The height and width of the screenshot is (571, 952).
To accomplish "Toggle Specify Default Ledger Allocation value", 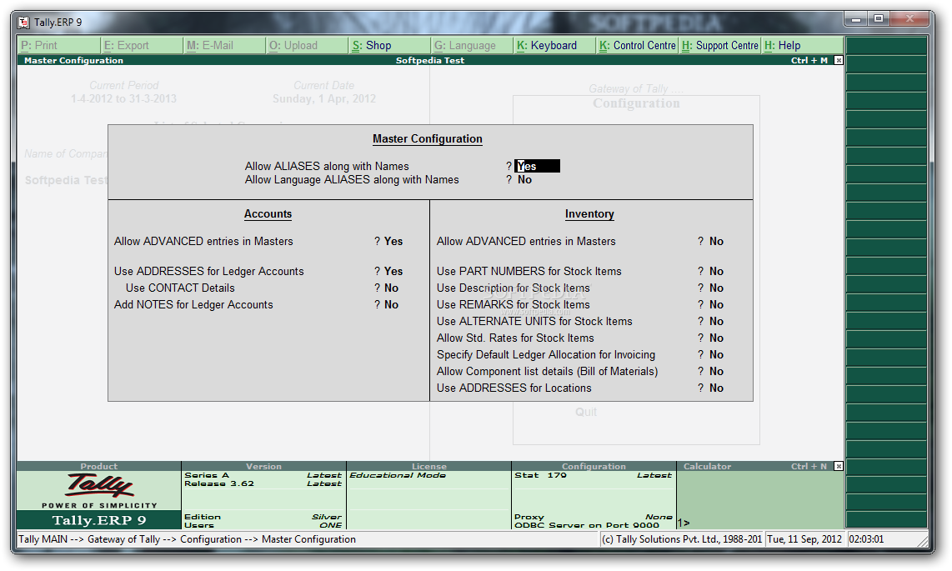I will point(716,355).
